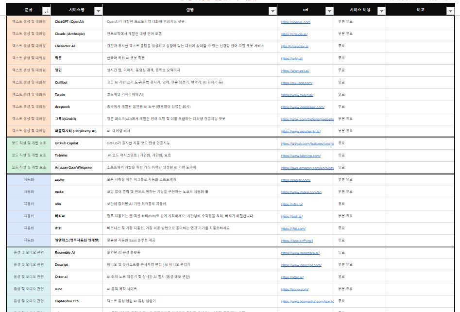Select the 부분 유료 cost in ChatGPT row
The height and width of the screenshot is (312, 460).
coord(360,22)
